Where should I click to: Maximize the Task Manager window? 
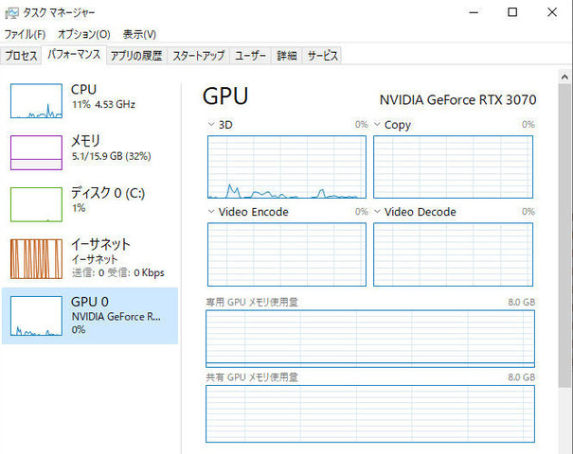(x=512, y=13)
